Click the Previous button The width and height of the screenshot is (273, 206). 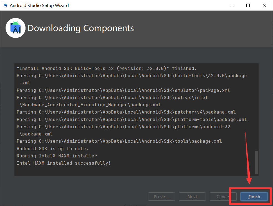161,197
